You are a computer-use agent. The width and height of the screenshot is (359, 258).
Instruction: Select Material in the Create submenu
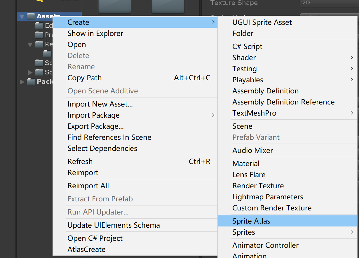pyautogui.click(x=246, y=163)
